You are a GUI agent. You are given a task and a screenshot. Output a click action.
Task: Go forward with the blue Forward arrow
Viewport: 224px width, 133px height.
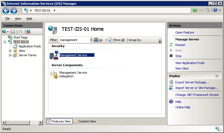[14, 11]
